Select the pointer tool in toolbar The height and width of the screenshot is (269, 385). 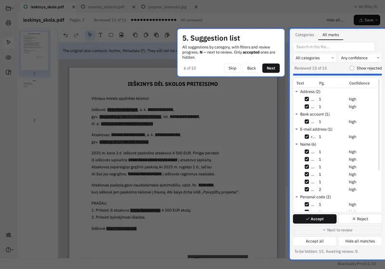[x=90, y=35]
